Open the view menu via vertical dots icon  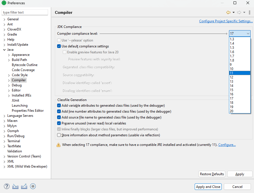(x=249, y=12)
